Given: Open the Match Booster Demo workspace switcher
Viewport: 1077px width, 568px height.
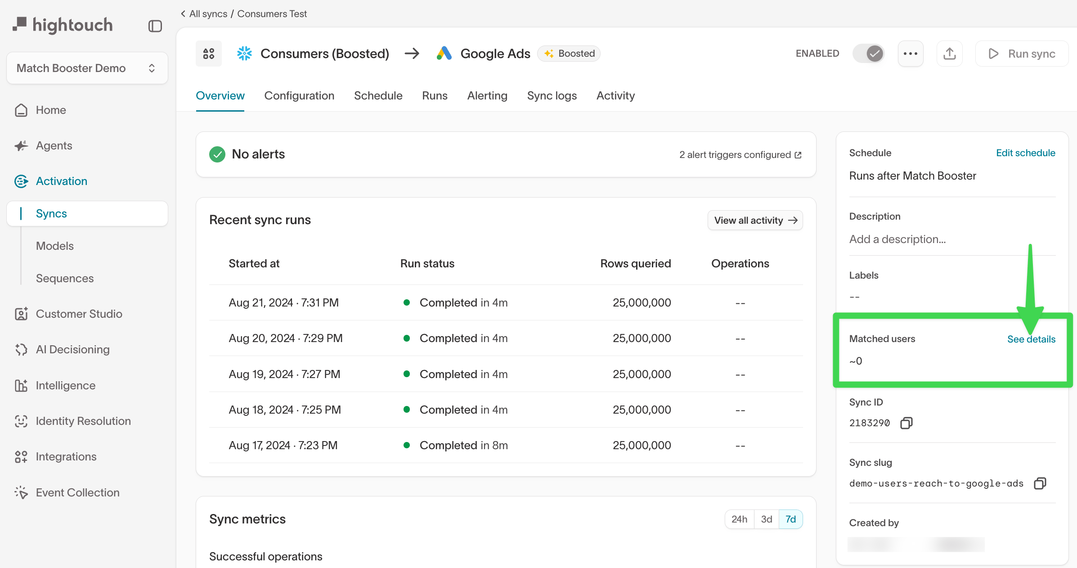Looking at the screenshot, I should (87, 68).
